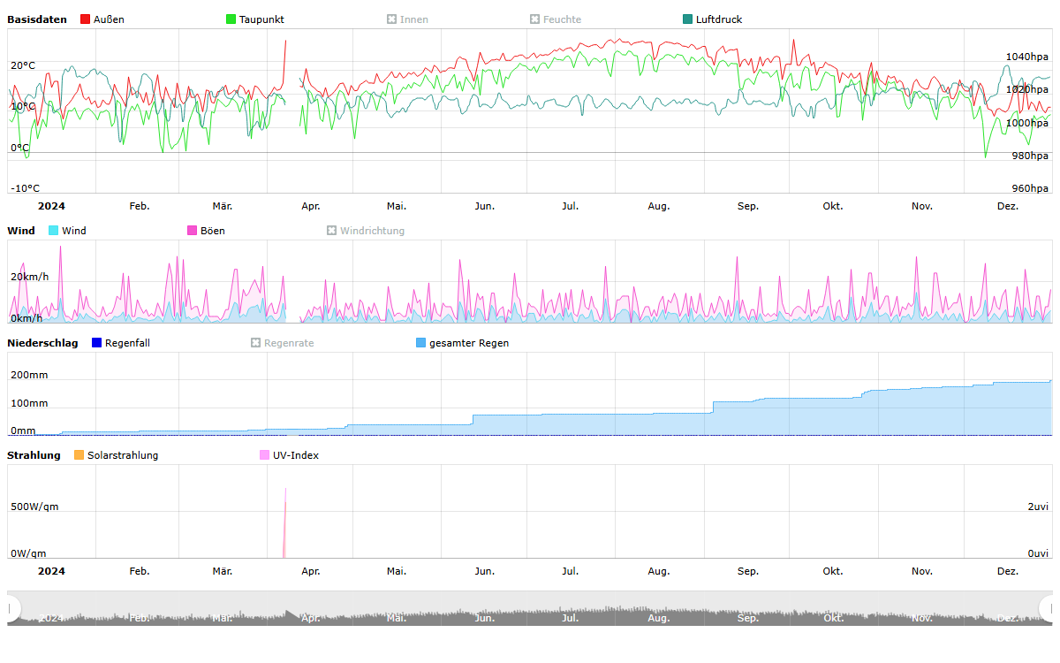This screenshot has width=1060, height=663.
Task: Show the disabled Feuchte series
Action: 555,19
